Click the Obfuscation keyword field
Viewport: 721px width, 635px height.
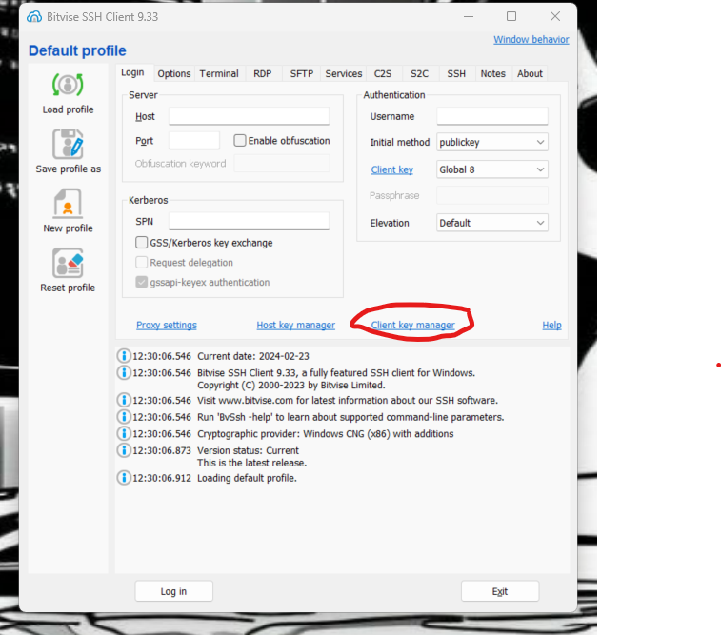point(281,164)
